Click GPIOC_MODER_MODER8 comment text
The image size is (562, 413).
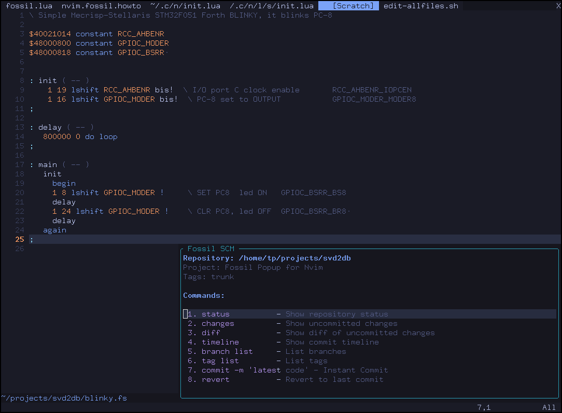(x=374, y=99)
